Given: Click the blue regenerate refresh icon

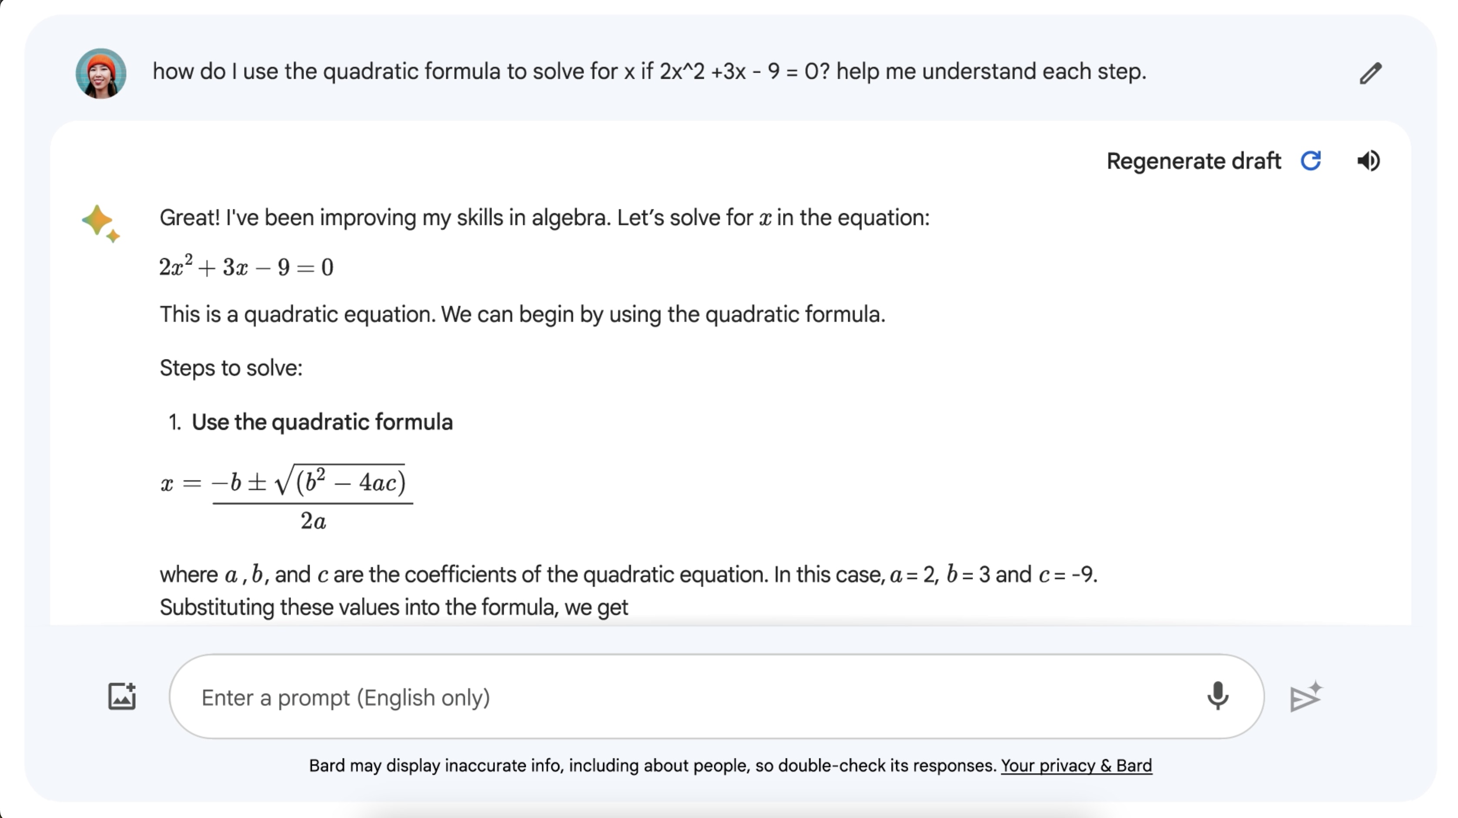Looking at the screenshot, I should coord(1310,161).
